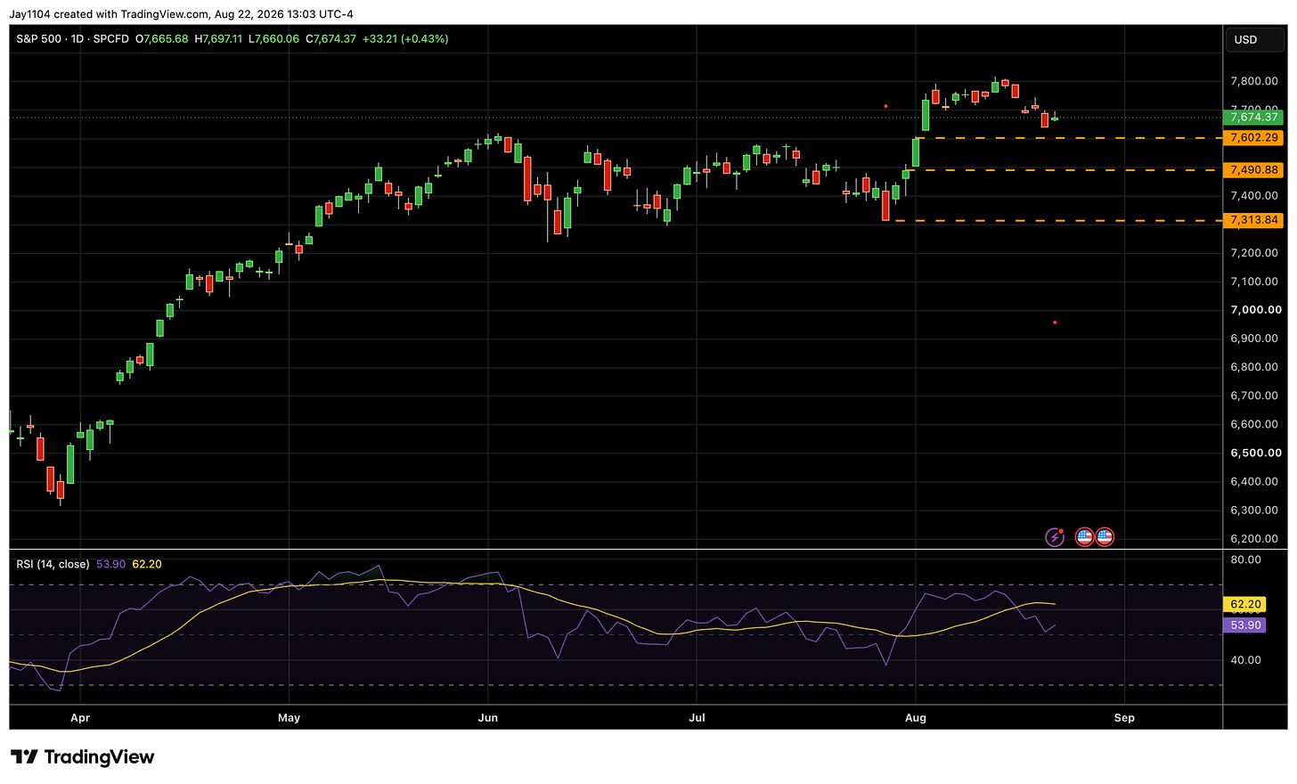1297x784 pixels.
Task: Select the green current price label 7,674.37
Action: click(1254, 117)
